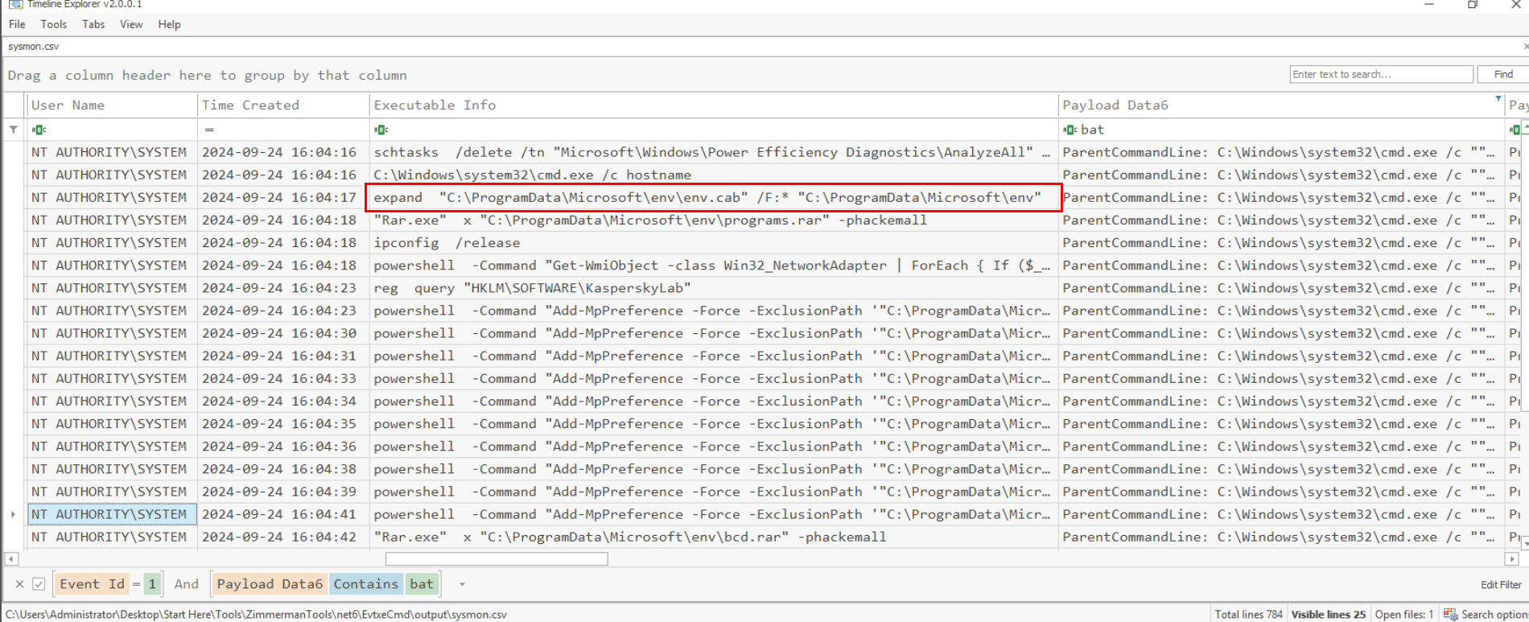Click the Executable Info filter condition icon
Screen dimensions: 1529x622
pyautogui.click(x=381, y=130)
